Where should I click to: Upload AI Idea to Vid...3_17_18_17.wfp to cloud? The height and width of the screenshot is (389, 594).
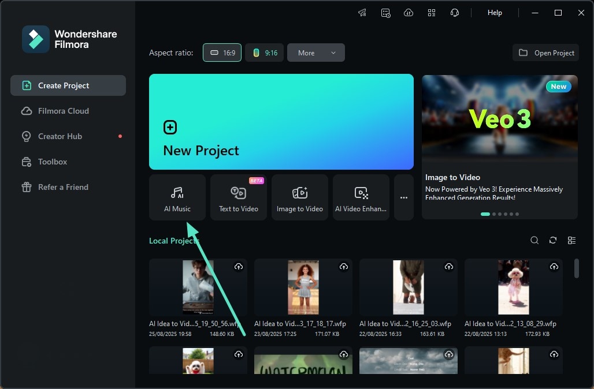344,267
